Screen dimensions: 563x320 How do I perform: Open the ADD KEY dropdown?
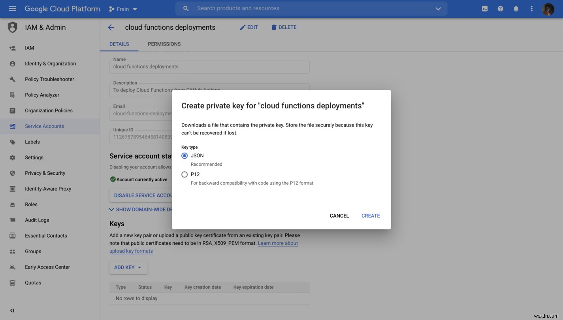click(x=128, y=267)
